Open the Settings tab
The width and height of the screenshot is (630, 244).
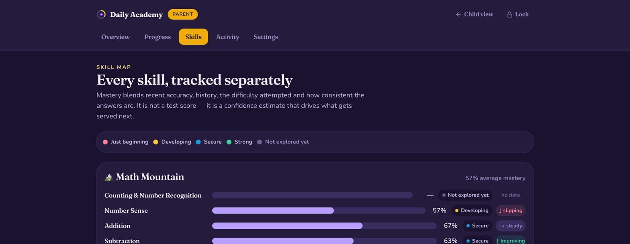pos(266,37)
